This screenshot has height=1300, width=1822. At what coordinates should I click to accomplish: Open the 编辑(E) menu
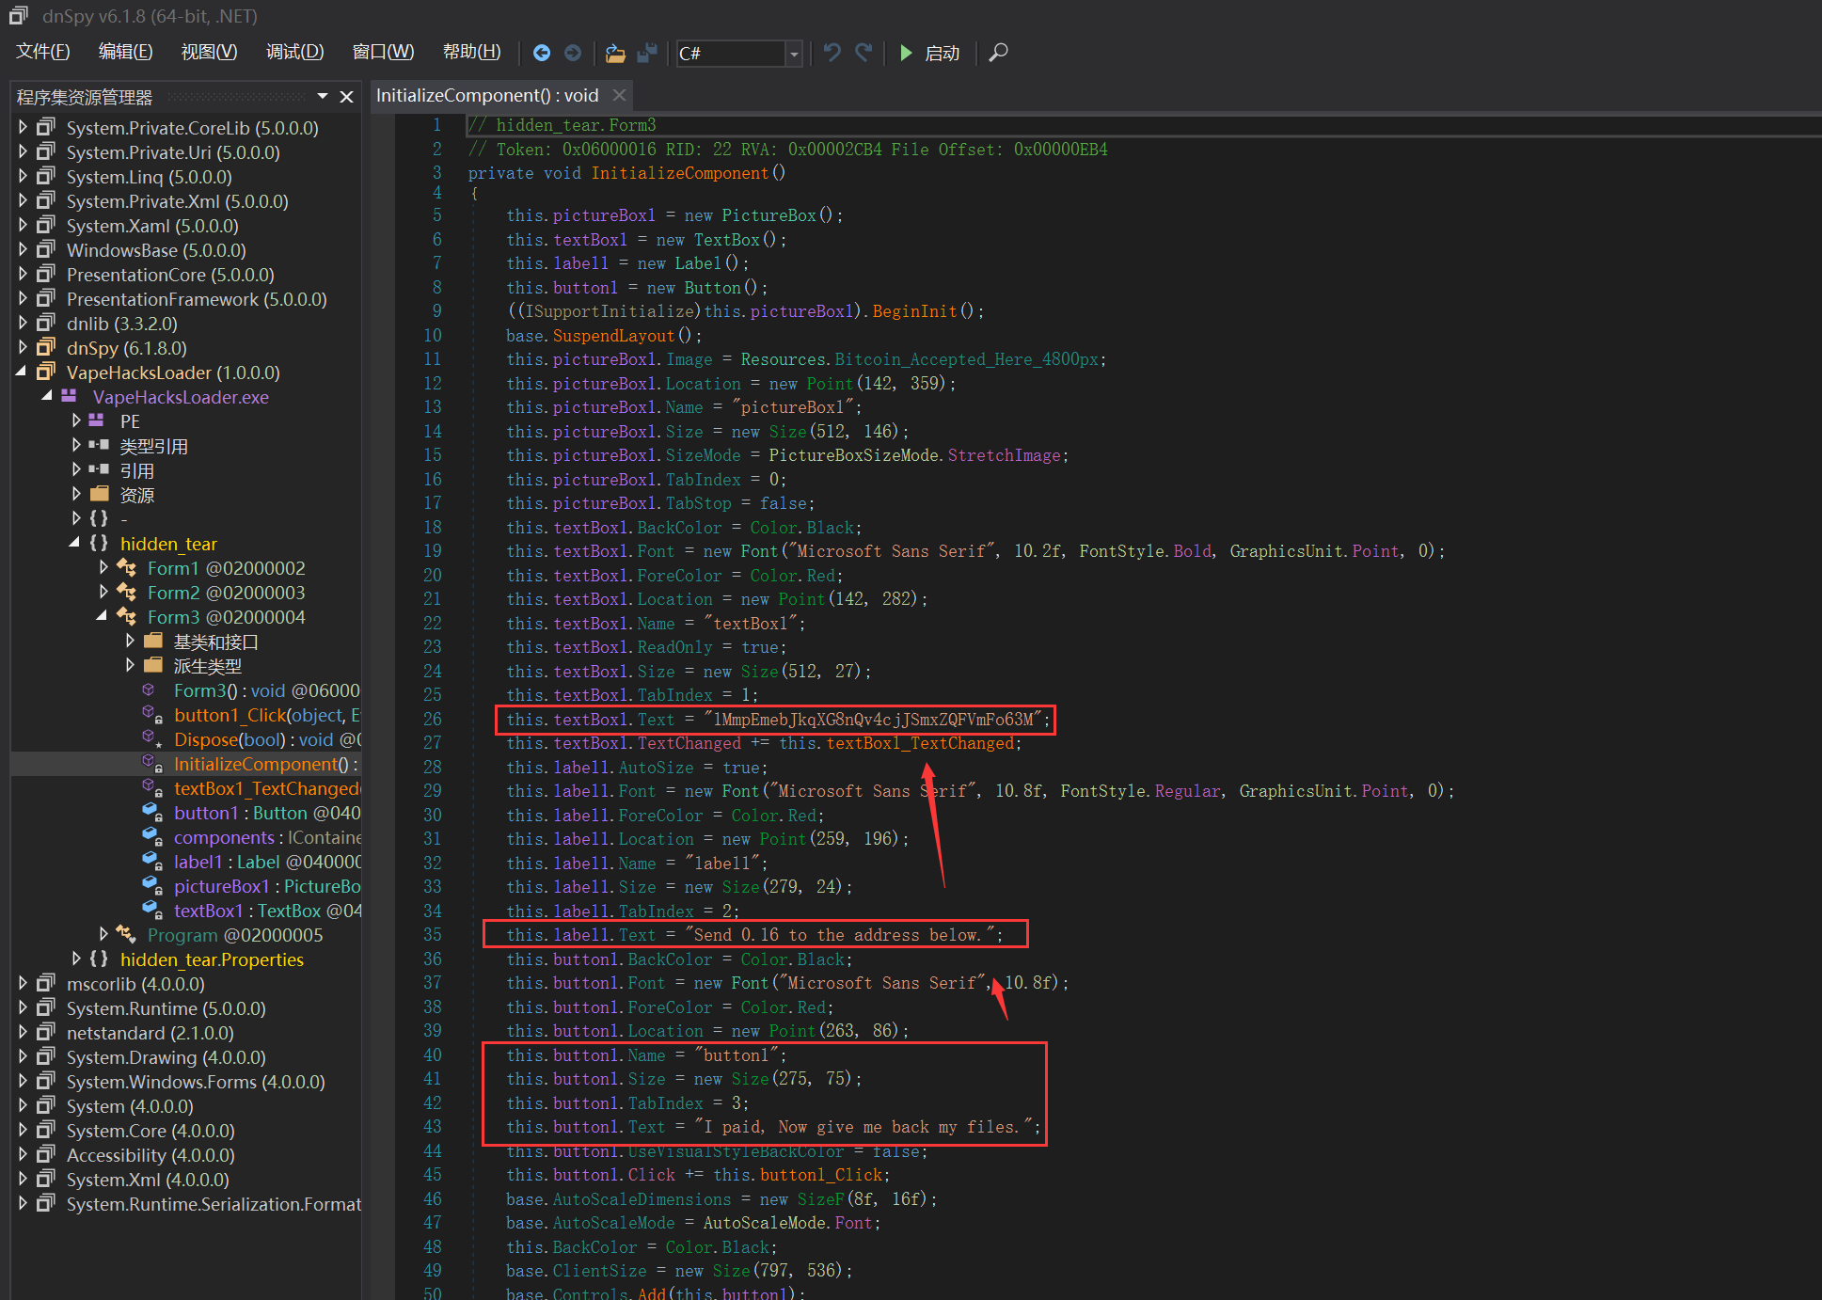pos(126,52)
